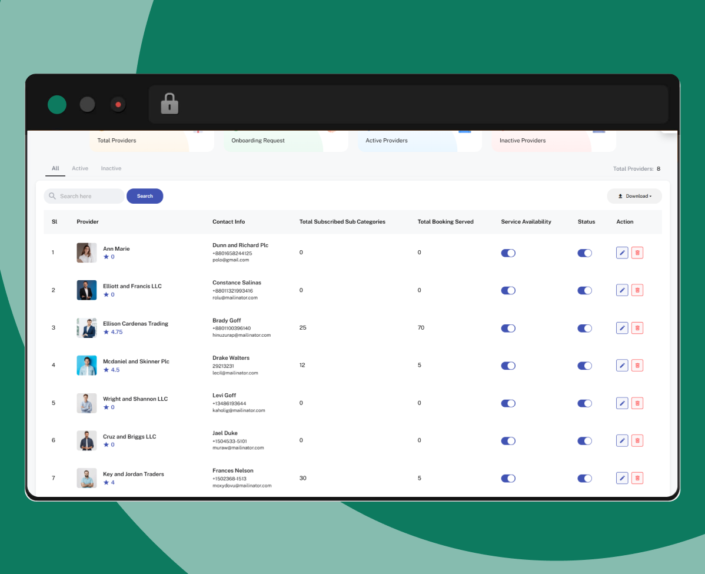Toggle Service Availability for Ann Marie
The image size is (705, 574).
(508, 253)
